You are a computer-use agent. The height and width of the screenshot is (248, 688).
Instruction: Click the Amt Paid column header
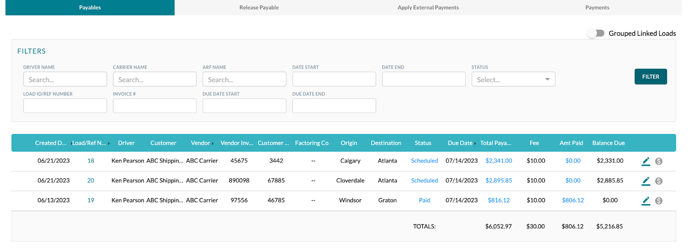tap(571, 143)
